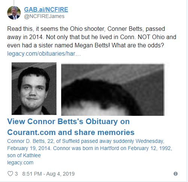Screen dimensions: 188x182
Task: Click the like count number 3
Action: click(16, 174)
